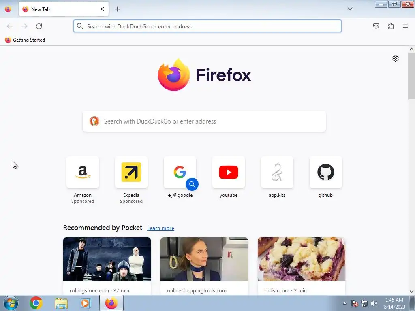The height and width of the screenshot is (311, 415).
Task: Go back with the back arrow
Action: pyautogui.click(x=10, y=26)
